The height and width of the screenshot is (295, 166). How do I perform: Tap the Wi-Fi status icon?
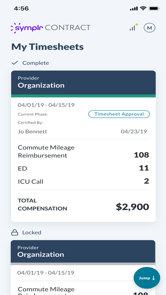[x=143, y=8]
